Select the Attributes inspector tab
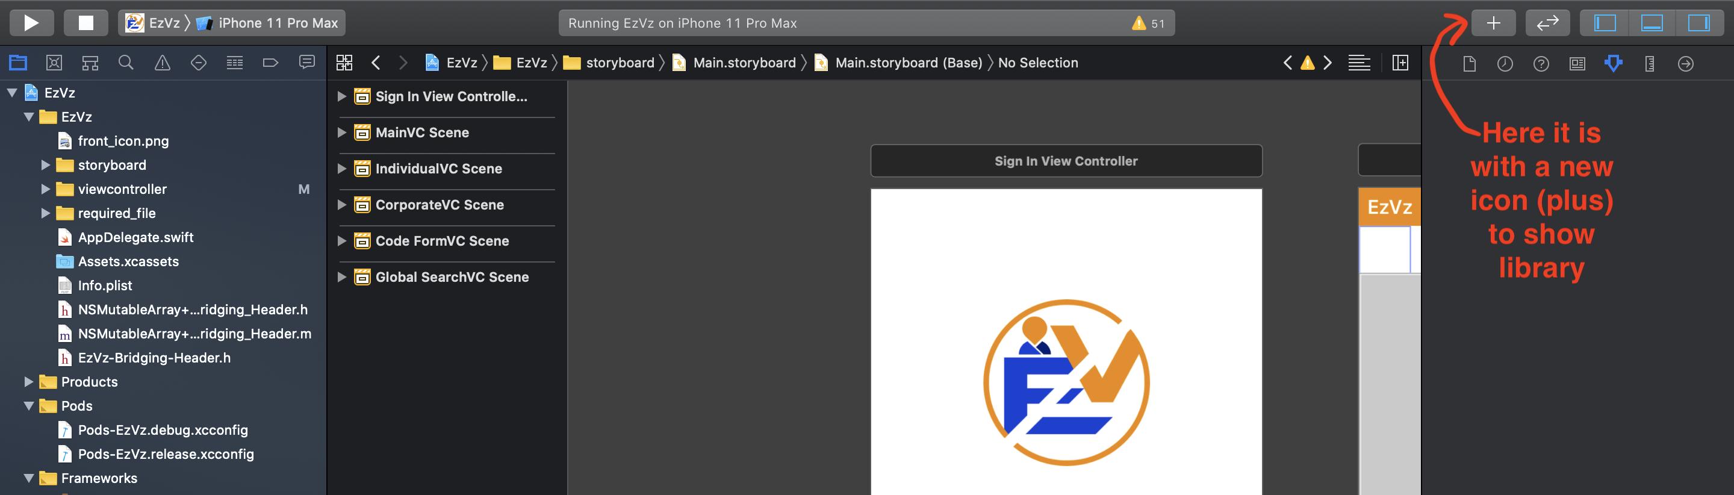The image size is (1734, 495). 1613,63
